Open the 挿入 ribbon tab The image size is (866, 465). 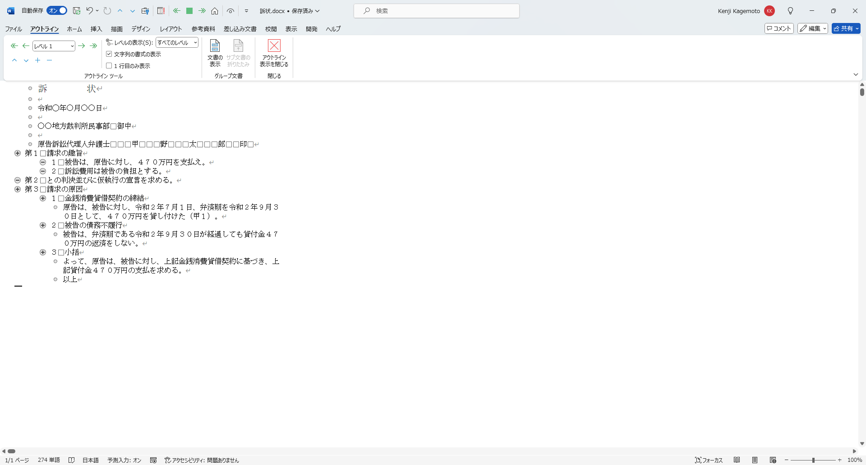pyautogui.click(x=96, y=29)
